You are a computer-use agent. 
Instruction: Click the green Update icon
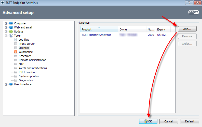coord(11,31)
